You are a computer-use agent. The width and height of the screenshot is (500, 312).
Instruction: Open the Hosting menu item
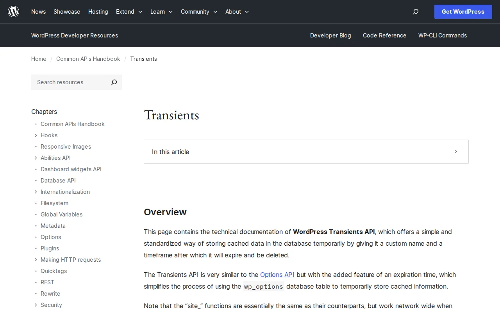pos(98,12)
